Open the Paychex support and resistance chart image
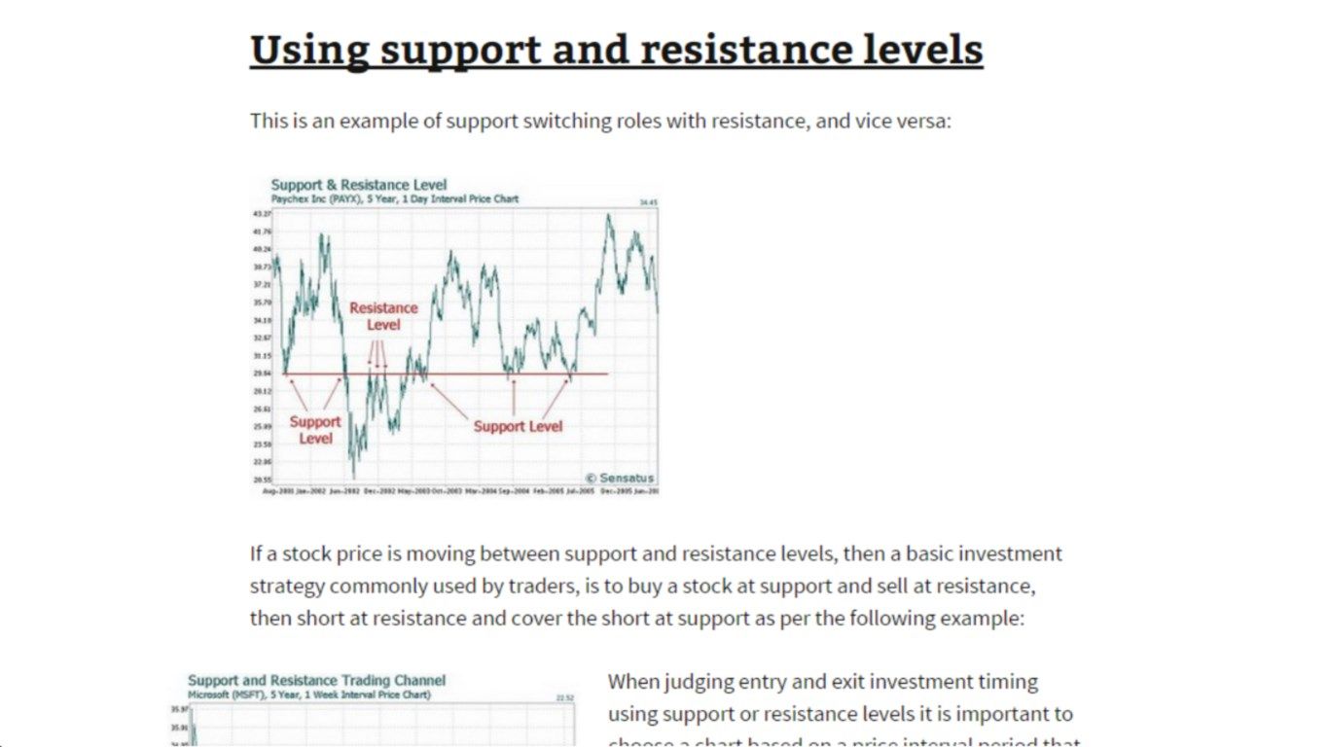 456,336
